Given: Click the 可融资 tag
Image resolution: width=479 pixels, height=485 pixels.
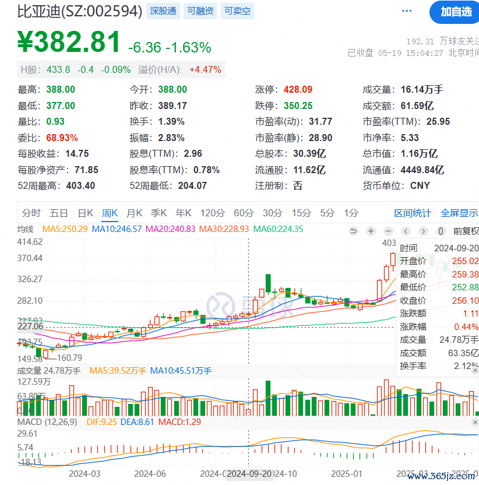Looking at the screenshot, I should pos(200,11).
